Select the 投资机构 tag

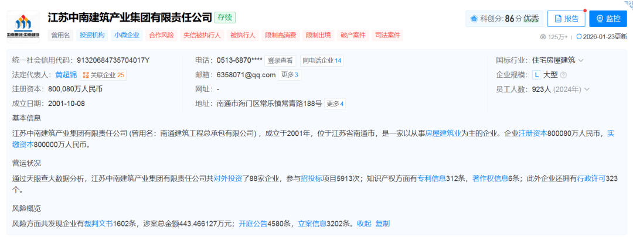tap(92, 35)
